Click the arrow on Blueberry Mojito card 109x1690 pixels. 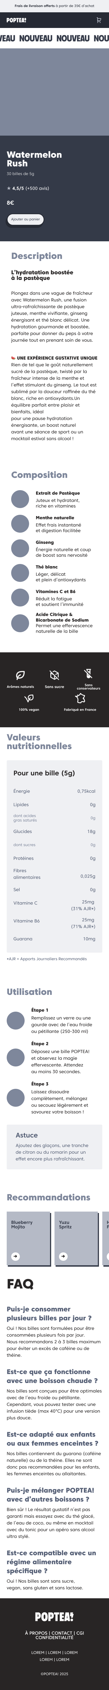pos(16,1256)
